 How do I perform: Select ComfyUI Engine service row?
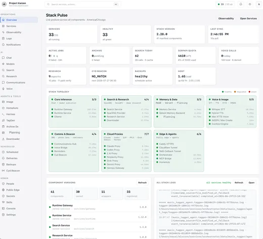pyautogui.click(x=231, y=124)
